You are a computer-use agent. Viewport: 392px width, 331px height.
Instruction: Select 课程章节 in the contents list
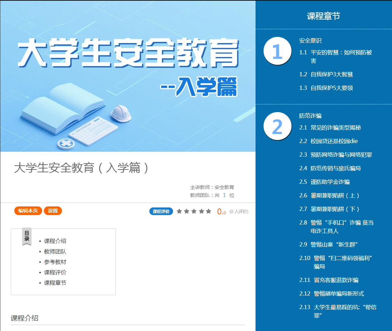click(55, 283)
